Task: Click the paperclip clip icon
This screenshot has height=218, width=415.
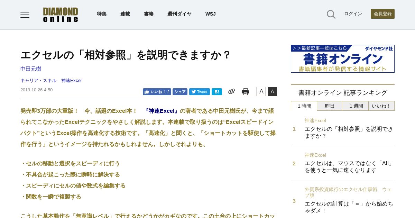Action: [x=231, y=91]
